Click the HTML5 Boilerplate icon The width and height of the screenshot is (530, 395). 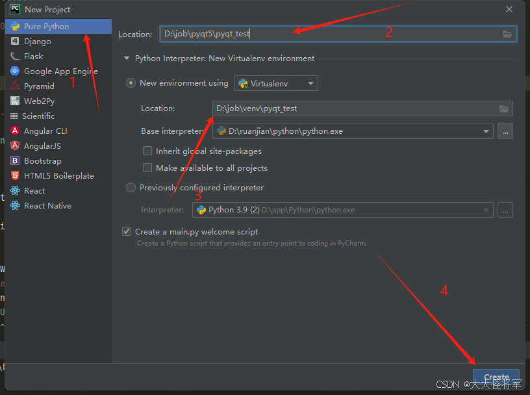point(15,175)
